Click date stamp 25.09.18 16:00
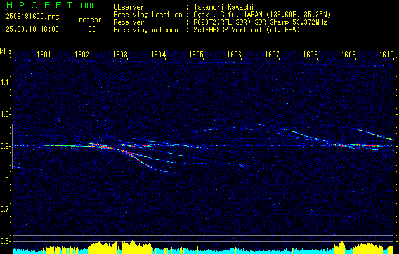The width and height of the screenshot is (399, 254). click(32, 29)
